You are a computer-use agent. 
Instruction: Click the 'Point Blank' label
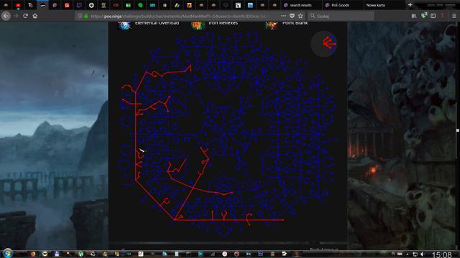[x=295, y=23]
